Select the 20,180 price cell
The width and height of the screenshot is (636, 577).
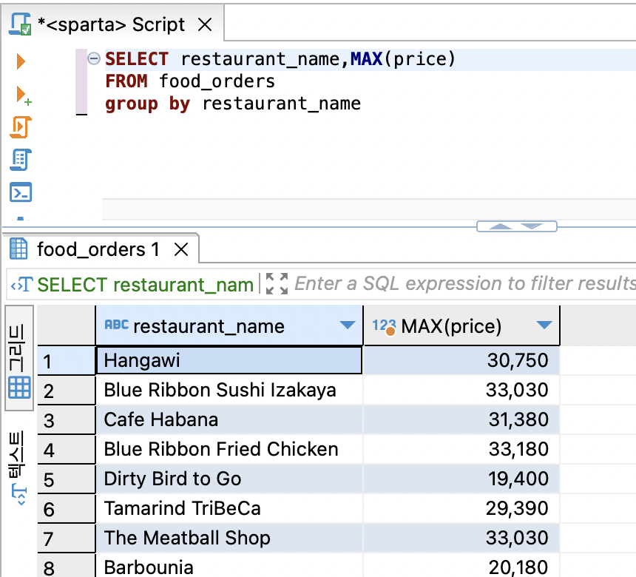tap(461, 566)
